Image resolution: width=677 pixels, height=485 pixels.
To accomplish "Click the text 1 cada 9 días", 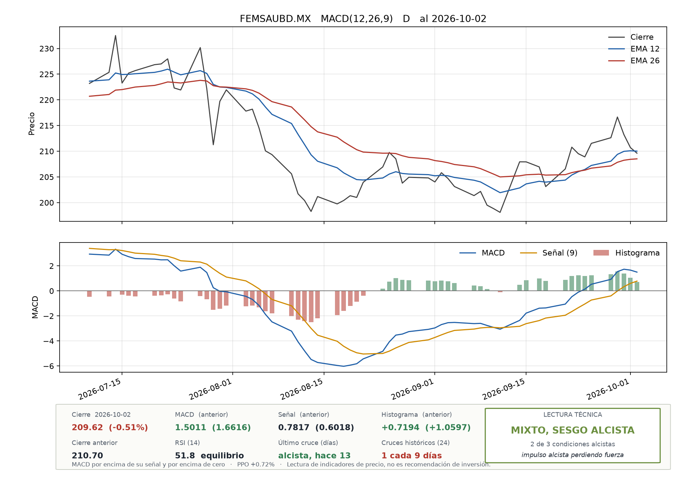I will point(411,456).
